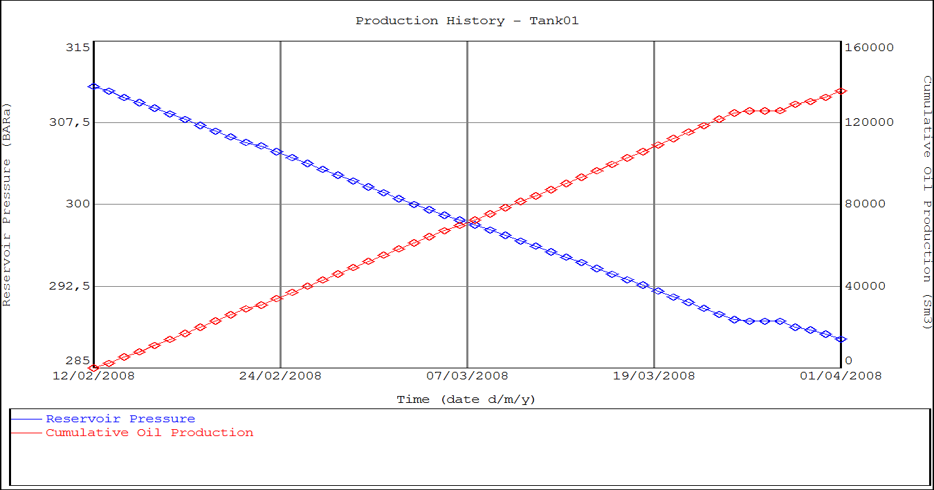
Task: Click the 24/02/2008 date label
Action: tap(280, 375)
